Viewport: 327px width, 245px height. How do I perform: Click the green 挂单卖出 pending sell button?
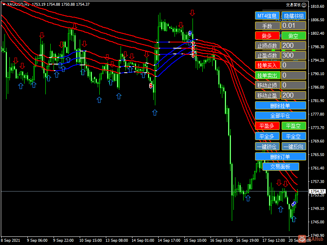267,76
